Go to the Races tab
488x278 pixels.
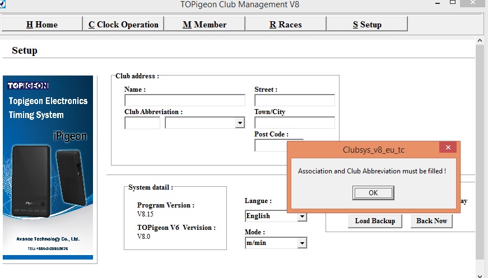(286, 24)
